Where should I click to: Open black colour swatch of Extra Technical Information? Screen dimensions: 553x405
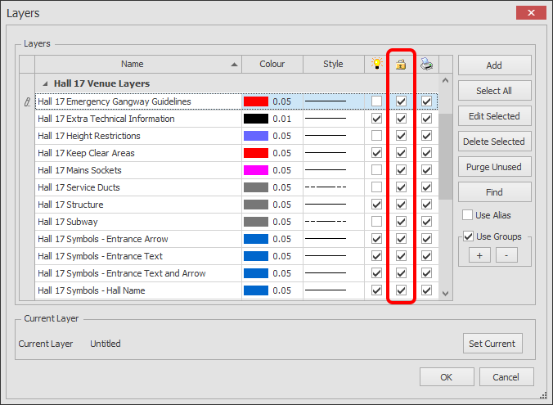tap(256, 119)
